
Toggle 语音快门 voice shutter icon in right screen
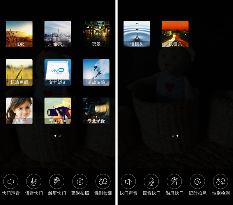tap(151, 181)
